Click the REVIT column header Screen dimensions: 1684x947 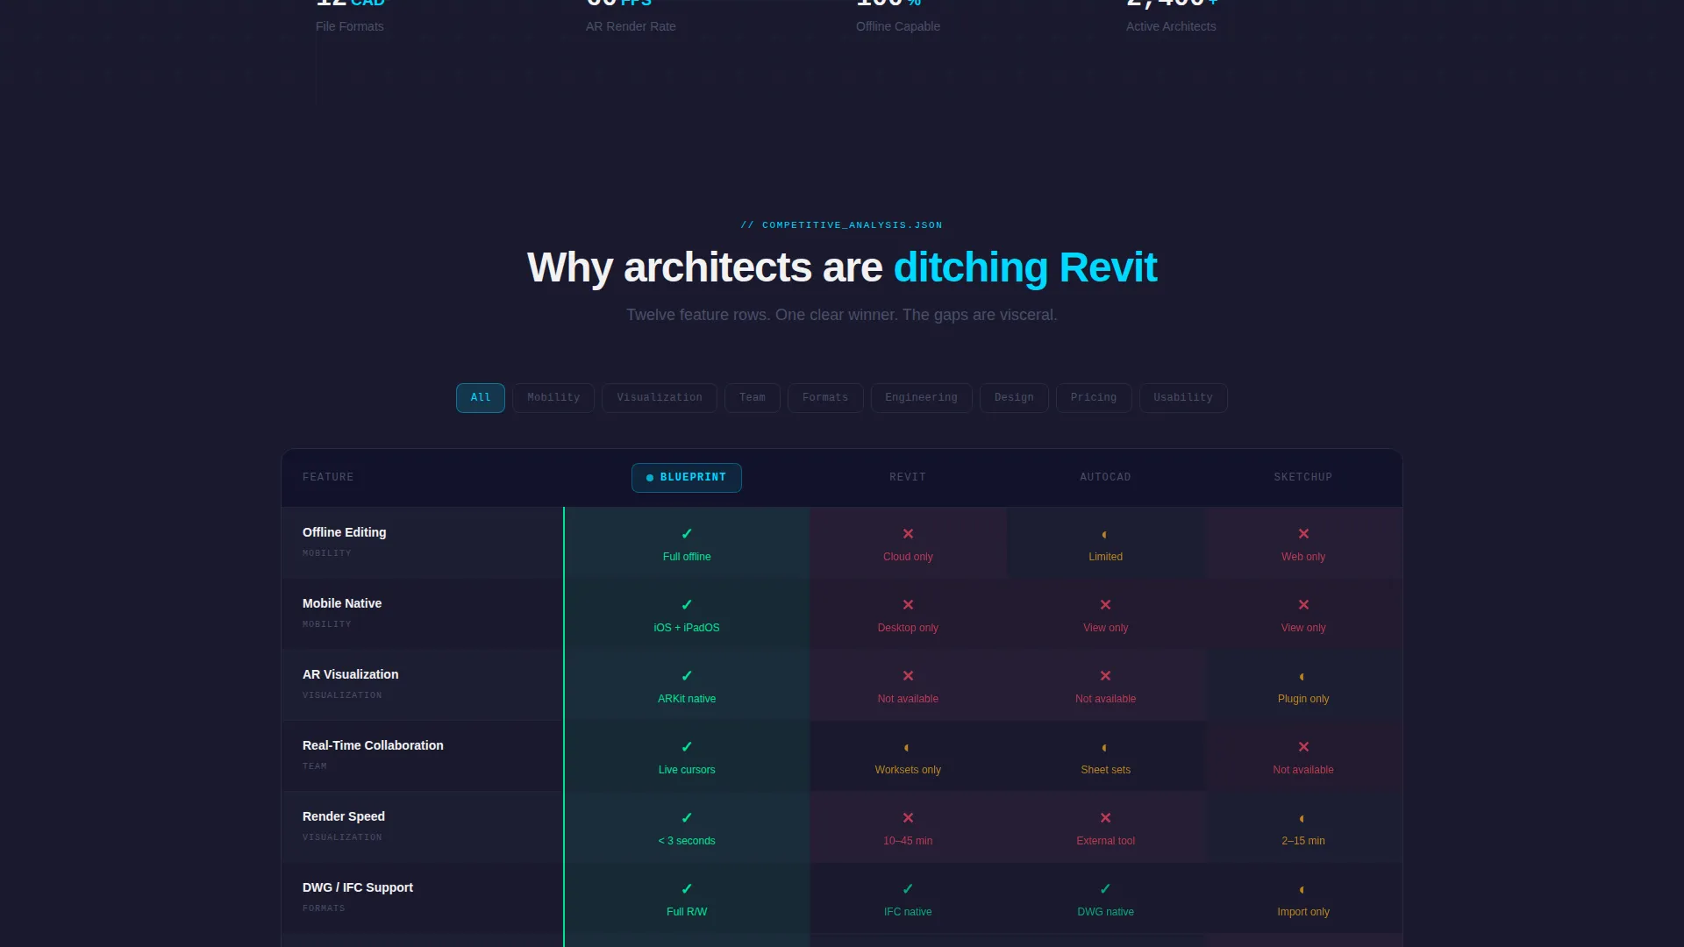pos(908,478)
